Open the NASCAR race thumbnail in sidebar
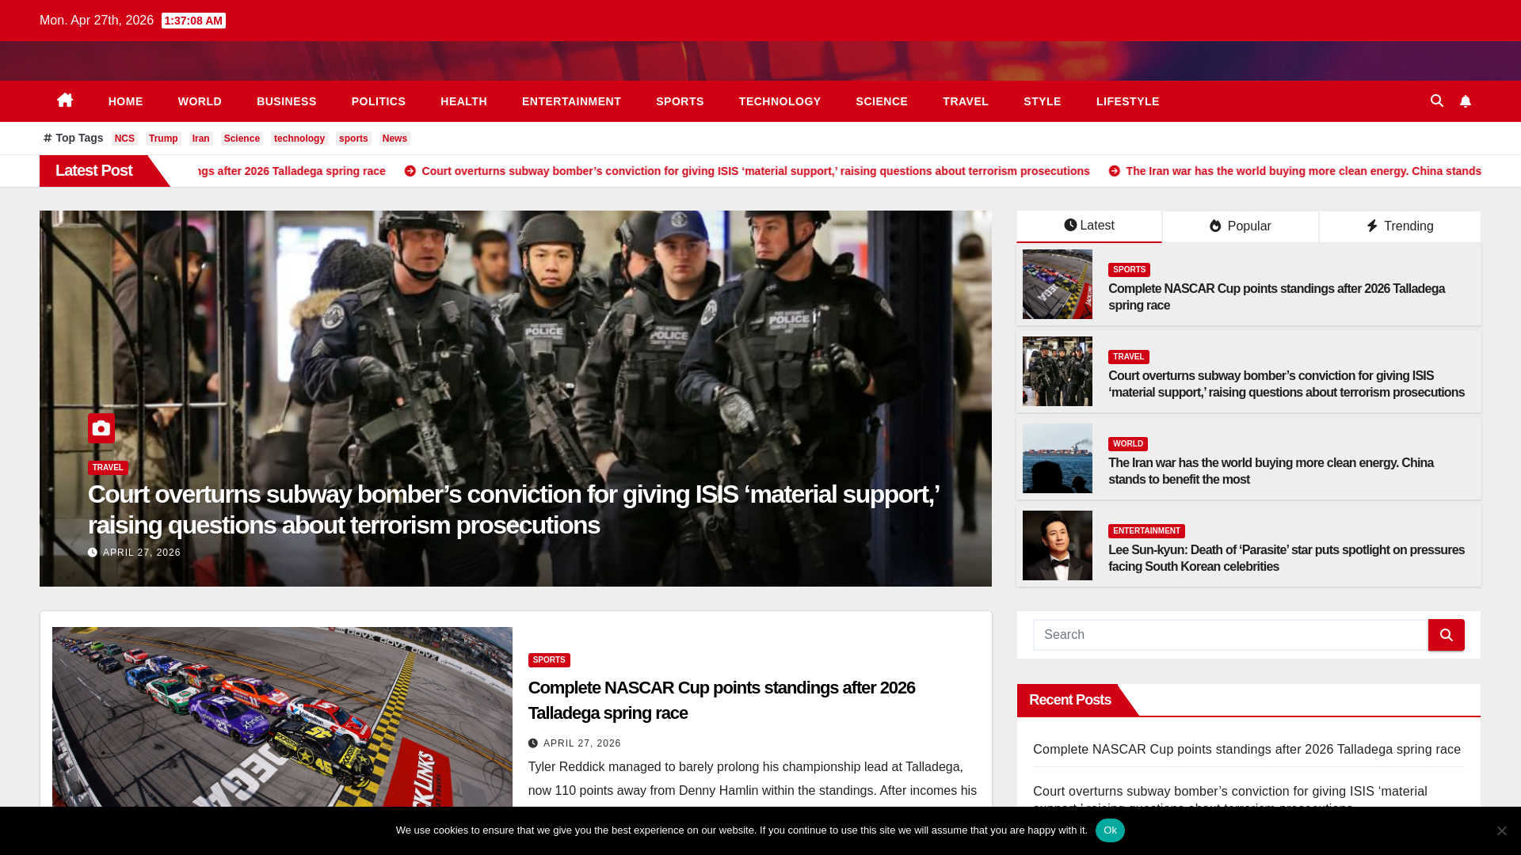1521x855 pixels. coord(1058,284)
